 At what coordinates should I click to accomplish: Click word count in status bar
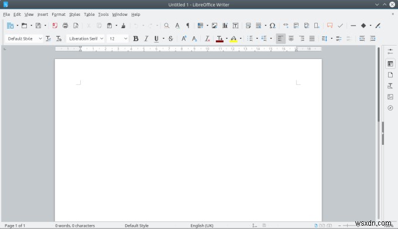[75, 225]
